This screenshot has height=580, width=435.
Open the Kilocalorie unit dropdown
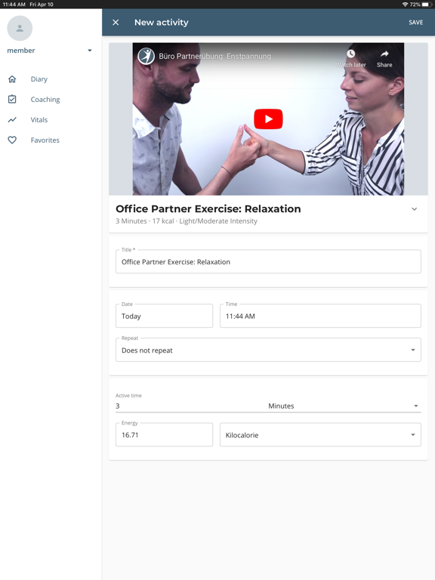pos(320,435)
